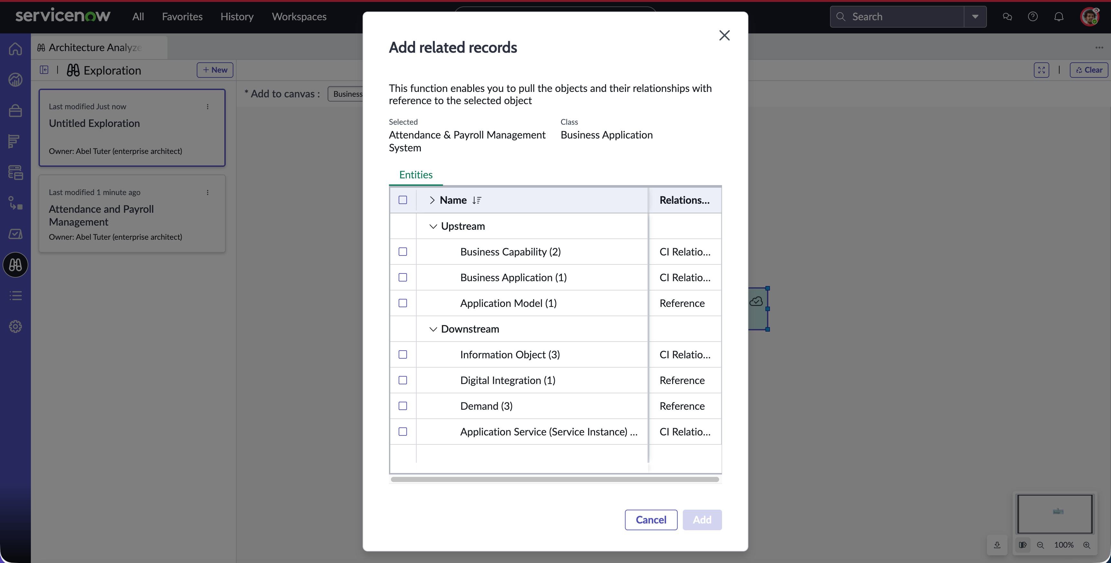Open the list icon in left sidebar
The width and height of the screenshot is (1111, 563).
coord(15,296)
